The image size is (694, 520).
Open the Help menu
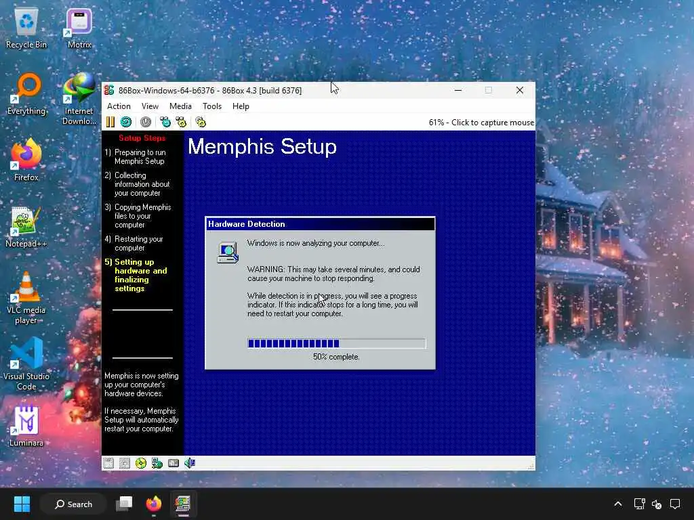coord(241,106)
